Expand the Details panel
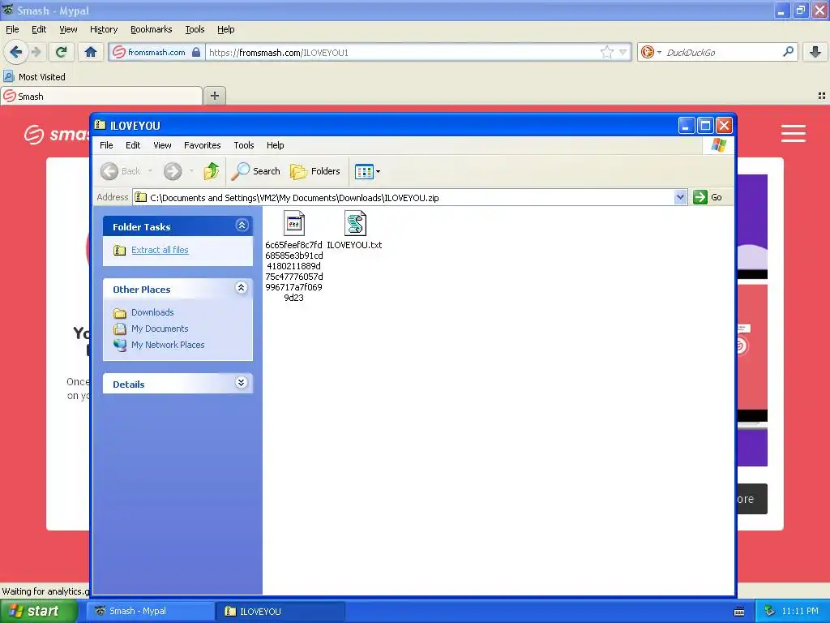 (x=242, y=383)
